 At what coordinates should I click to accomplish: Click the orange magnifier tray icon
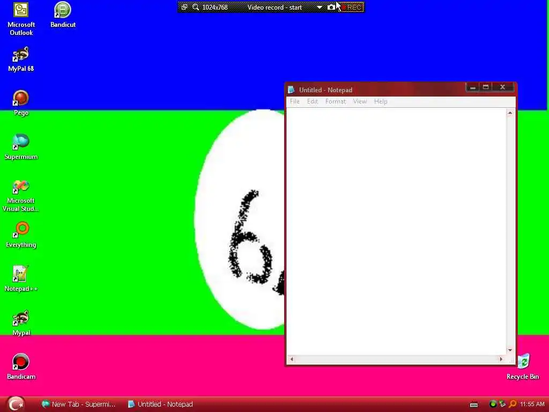click(x=513, y=404)
